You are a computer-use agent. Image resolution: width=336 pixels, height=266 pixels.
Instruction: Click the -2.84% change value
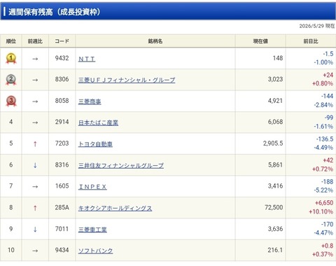pyautogui.click(x=323, y=105)
